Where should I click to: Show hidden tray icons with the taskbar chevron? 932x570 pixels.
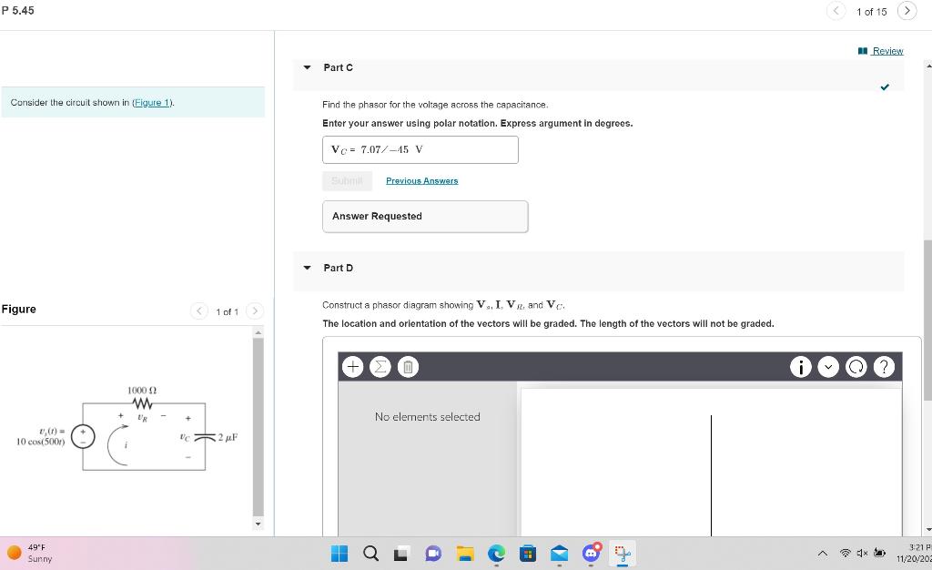823,554
